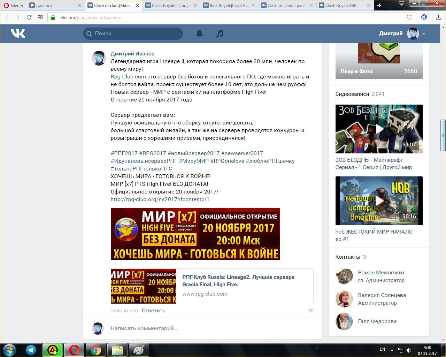Open the VPN globe icon
446x357 pixels.
tap(424, 17)
